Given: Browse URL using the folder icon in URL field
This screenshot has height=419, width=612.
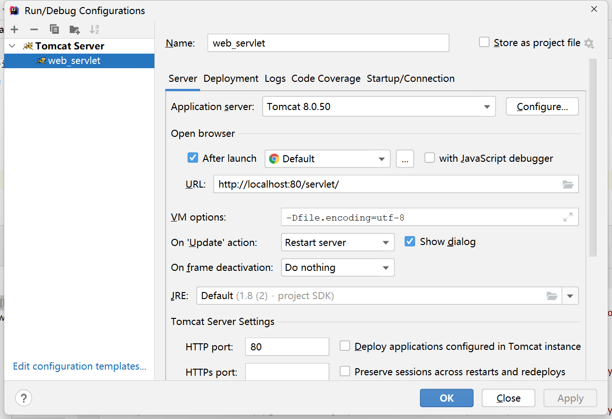Looking at the screenshot, I should [x=568, y=184].
